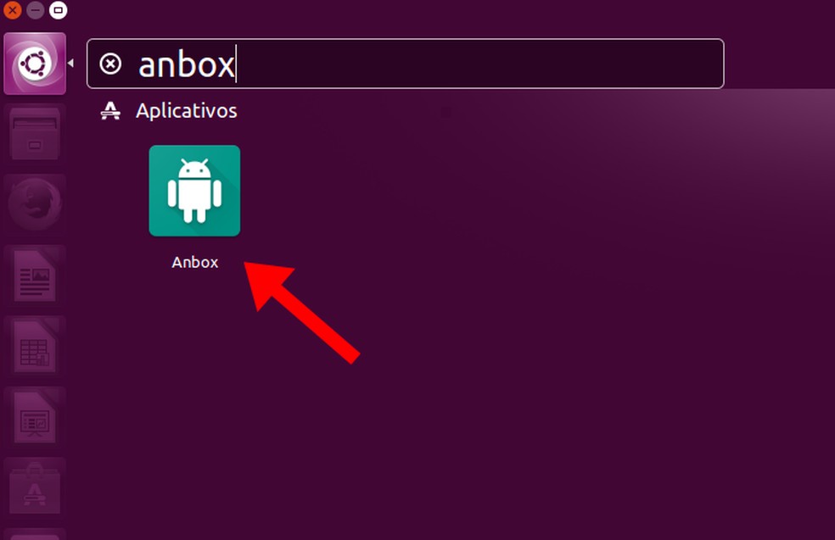Open LibreOffice Impress from launcher

point(35,417)
